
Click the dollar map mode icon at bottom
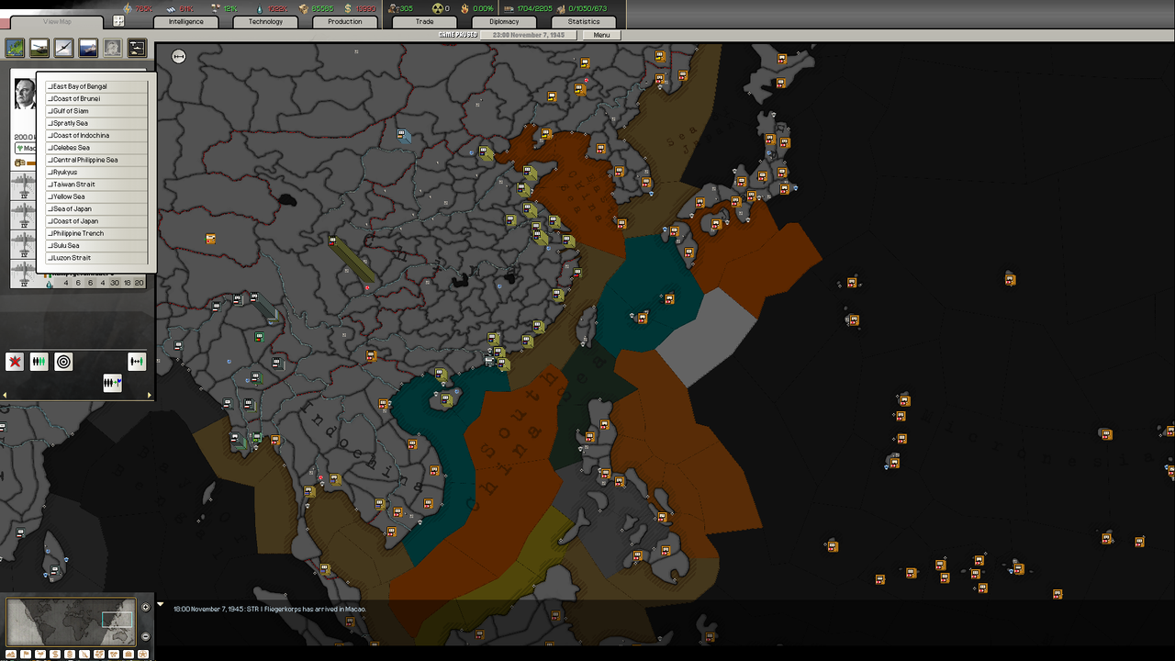[x=54, y=655]
